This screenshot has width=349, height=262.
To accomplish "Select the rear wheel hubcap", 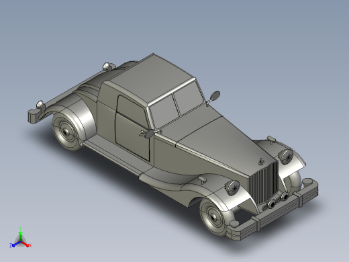I will (x=66, y=132).
